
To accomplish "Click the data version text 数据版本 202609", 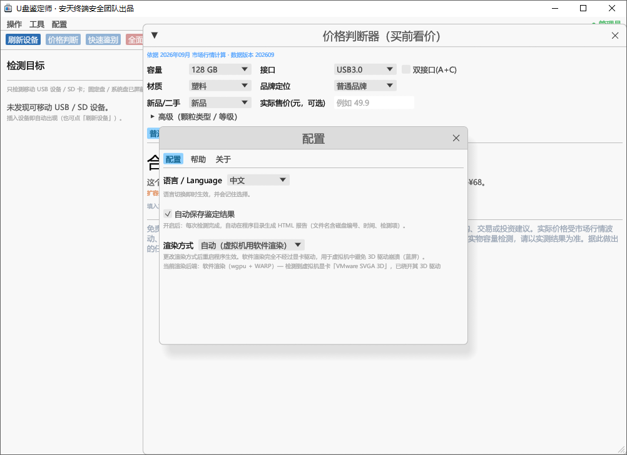I will (x=252, y=55).
